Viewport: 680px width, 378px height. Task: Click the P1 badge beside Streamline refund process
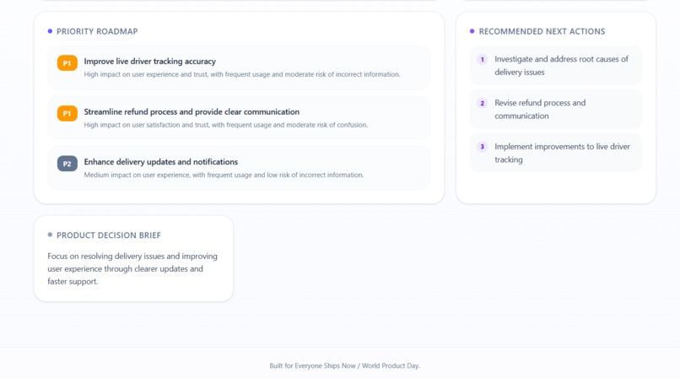click(67, 113)
